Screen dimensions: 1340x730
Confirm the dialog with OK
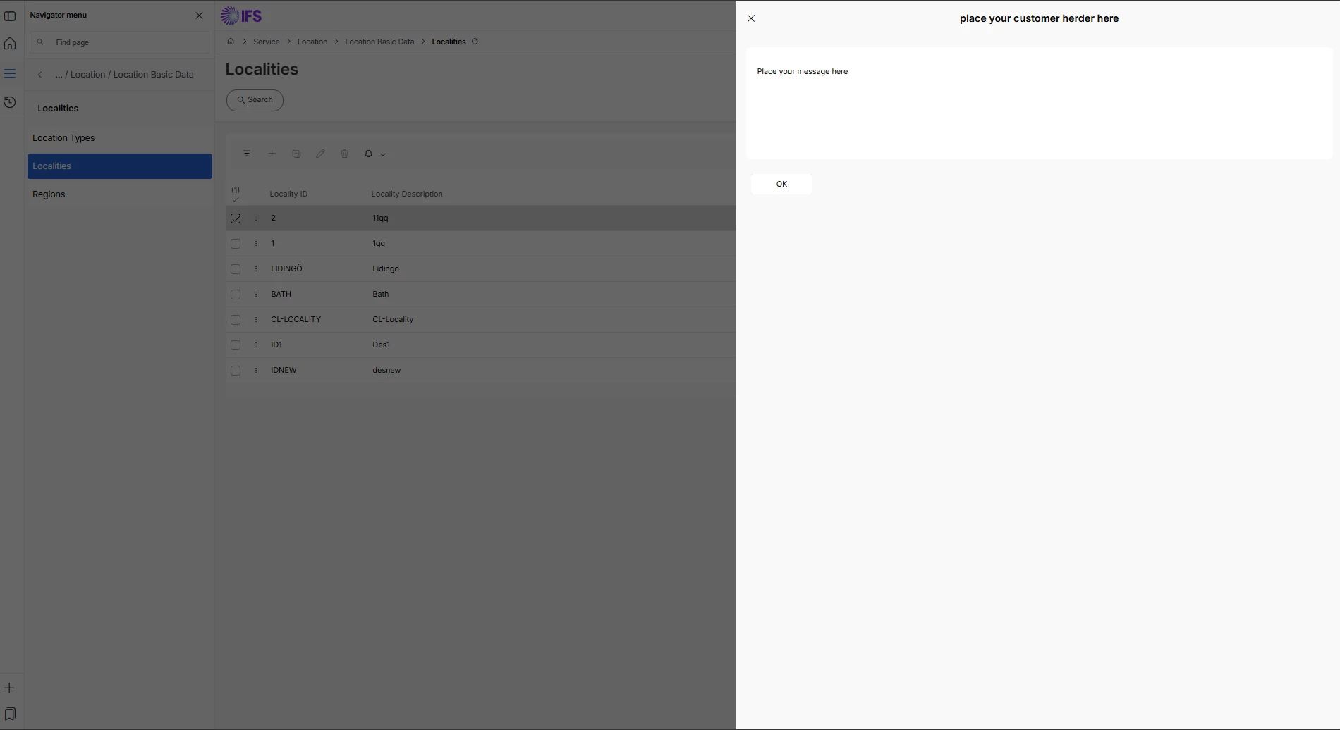pyautogui.click(x=781, y=184)
